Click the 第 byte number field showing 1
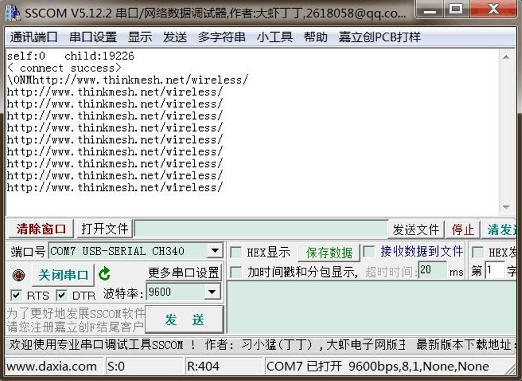The image size is (522, 381). pos(495,270)
